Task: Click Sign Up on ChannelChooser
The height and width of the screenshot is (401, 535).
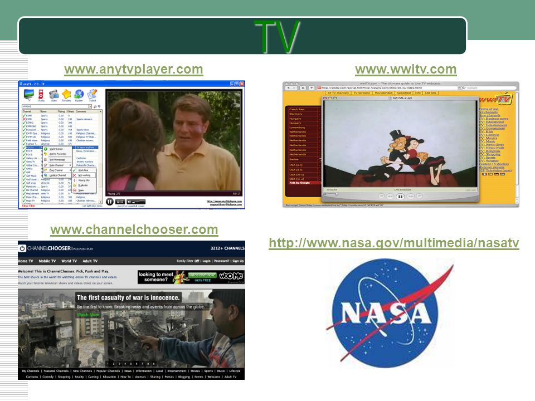Action: (x=238, y=261)
